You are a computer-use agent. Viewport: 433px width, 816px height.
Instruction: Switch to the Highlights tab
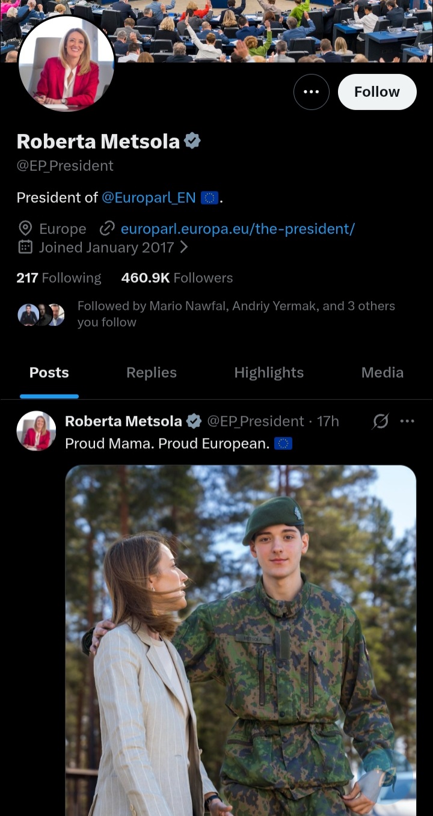pyautogui.click(x=269, y=373)
